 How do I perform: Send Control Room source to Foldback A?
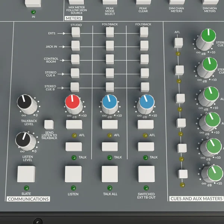tap(110, 59)
